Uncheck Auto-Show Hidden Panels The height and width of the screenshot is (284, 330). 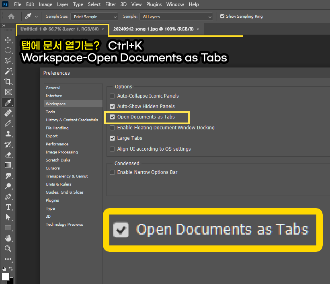click(112, 106)
